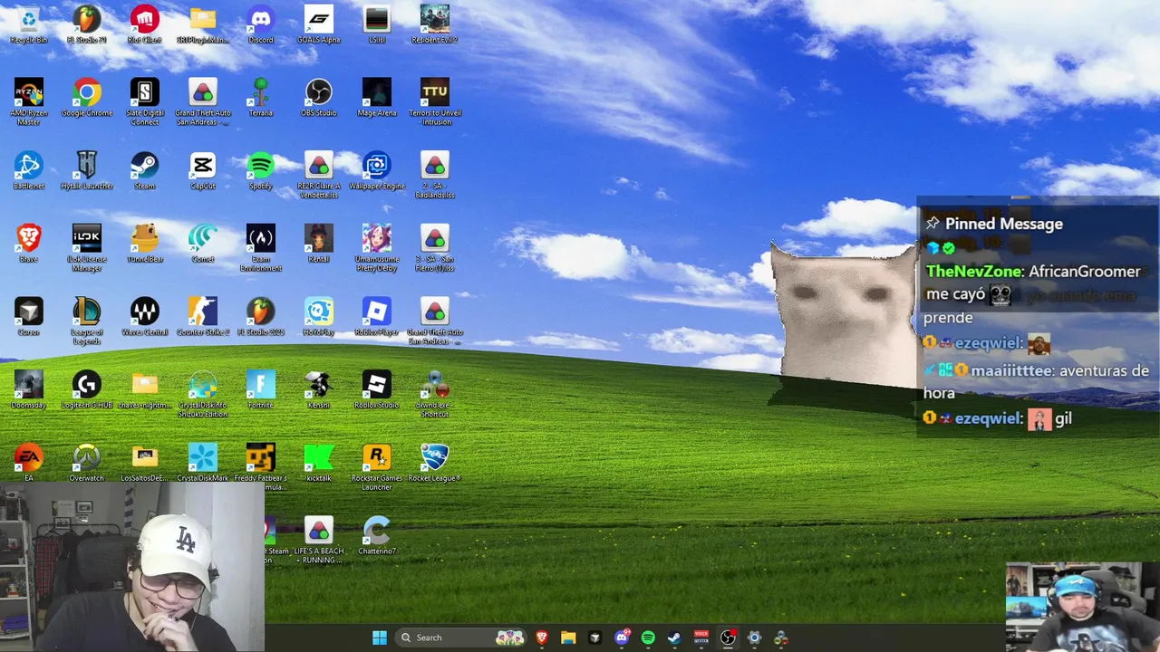Launch the Battle.net desktop shortcut
Image resolution: width=1160 pixels, height=652 pixels.
[x=29, y=170]
